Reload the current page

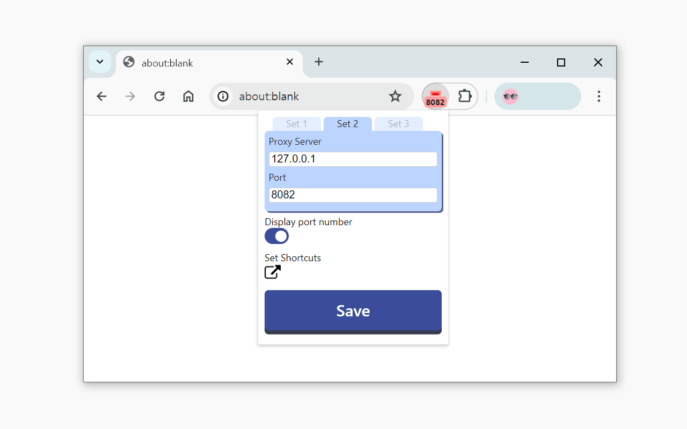159,96
